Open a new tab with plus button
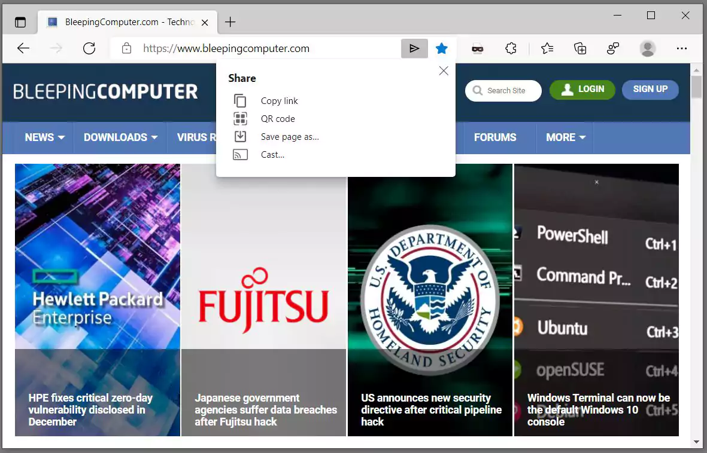Viewport: 707px width, 453px height. (230, 22)
